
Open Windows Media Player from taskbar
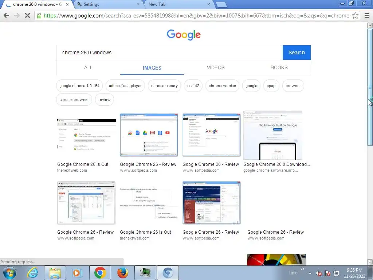click(77, 273)
